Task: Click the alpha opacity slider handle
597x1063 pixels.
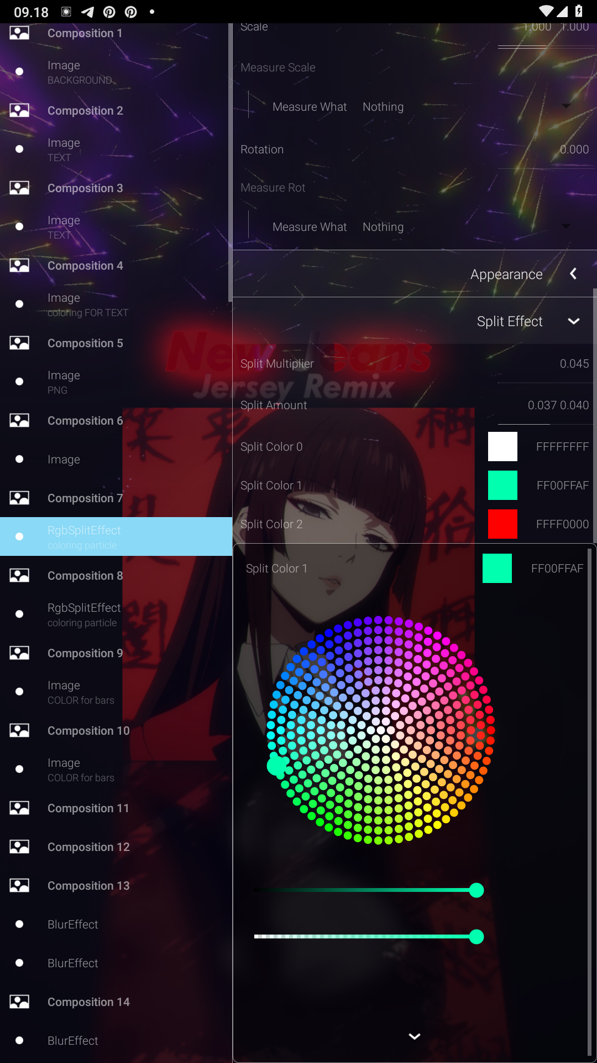Action: (476, 937)
